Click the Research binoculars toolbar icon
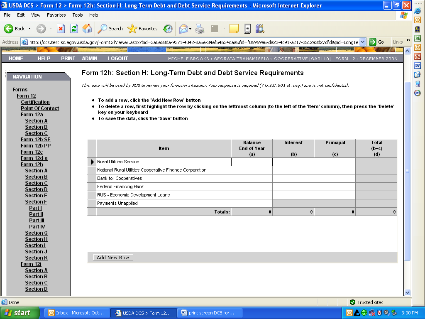Image resolution: width=425 pixels, height=319 pixels. [x=260, y=29]
